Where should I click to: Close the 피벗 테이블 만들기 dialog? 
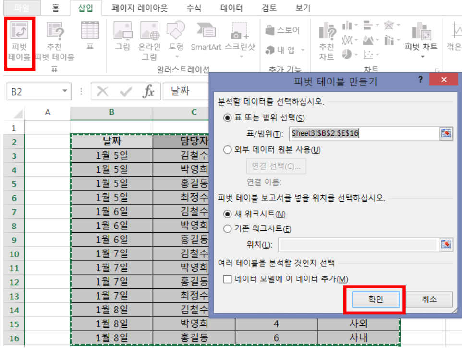[x=444, y=80]
